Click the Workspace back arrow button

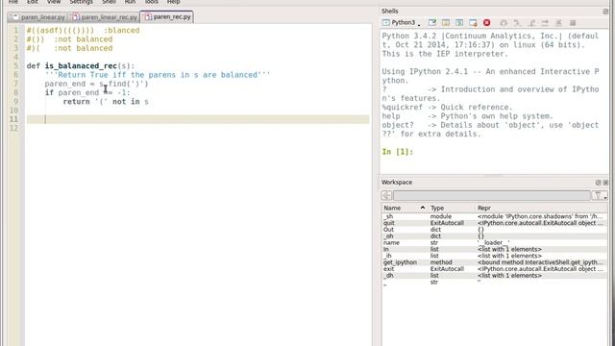click(386, 195)
